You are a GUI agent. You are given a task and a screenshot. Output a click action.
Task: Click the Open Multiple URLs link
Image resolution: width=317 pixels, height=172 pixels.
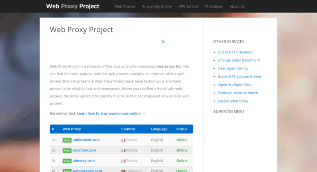235,85
